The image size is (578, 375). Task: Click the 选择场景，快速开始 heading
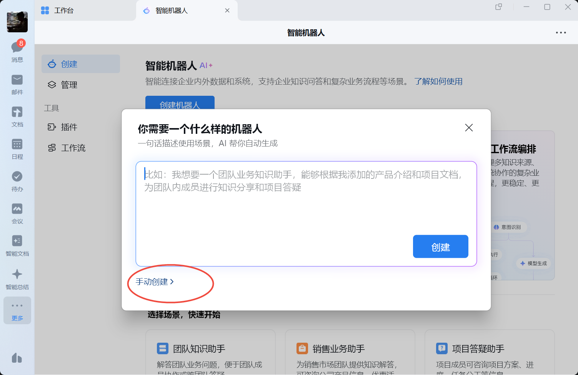pos(184,315)
